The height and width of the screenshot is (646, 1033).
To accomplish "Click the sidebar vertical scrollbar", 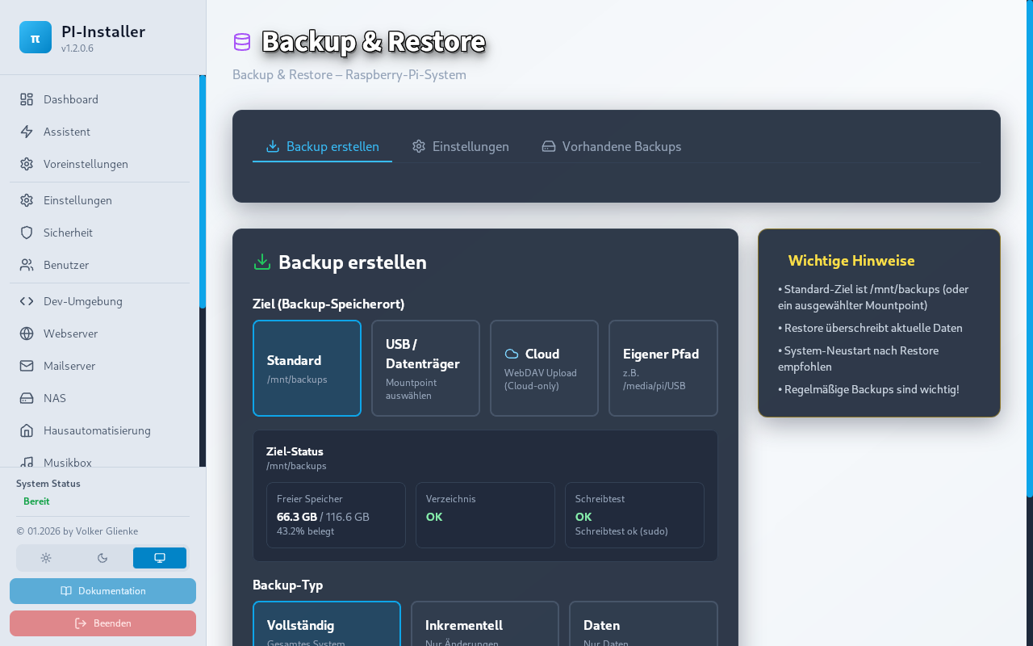I will click(203, 191).
